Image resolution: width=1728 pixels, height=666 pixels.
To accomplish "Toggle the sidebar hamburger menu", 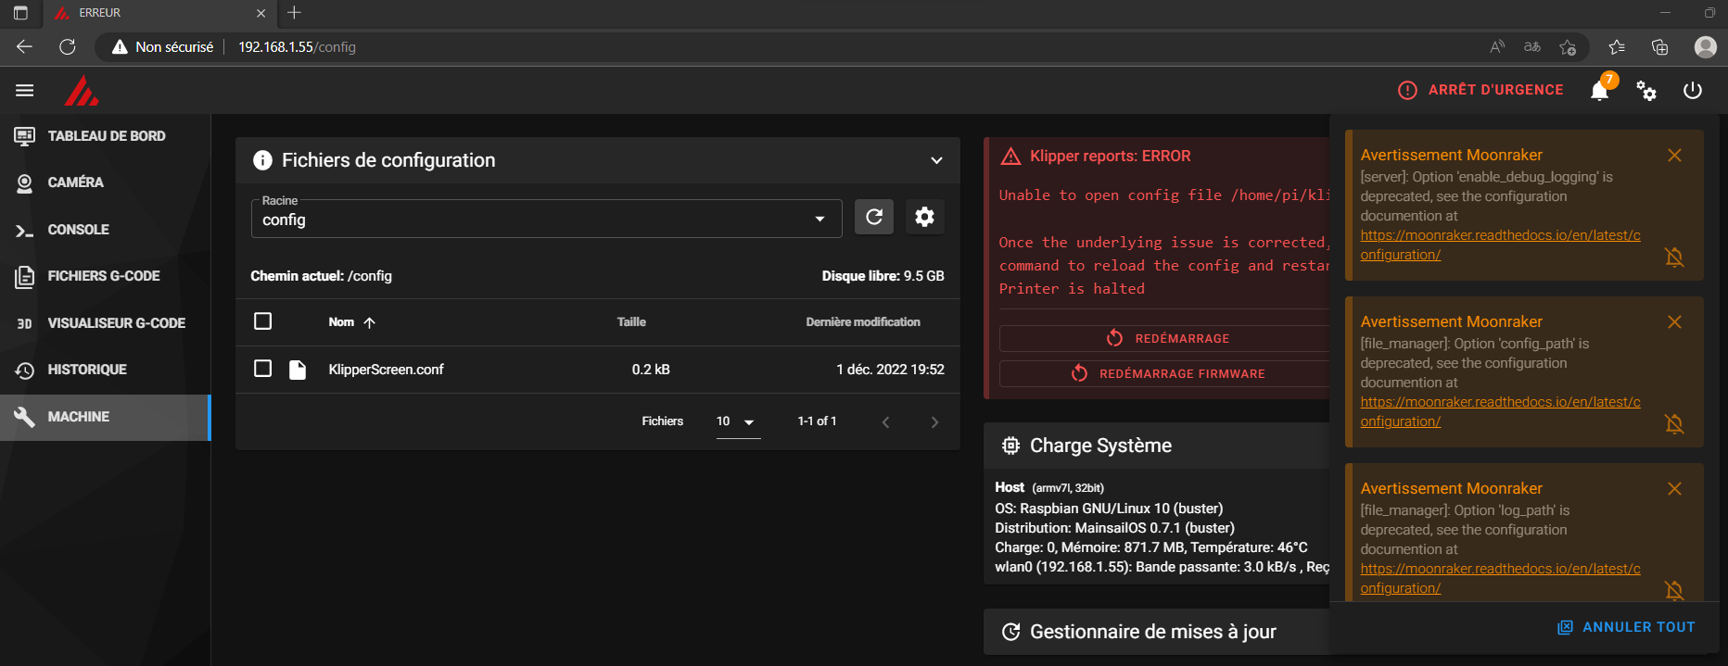I will point(25,90).
